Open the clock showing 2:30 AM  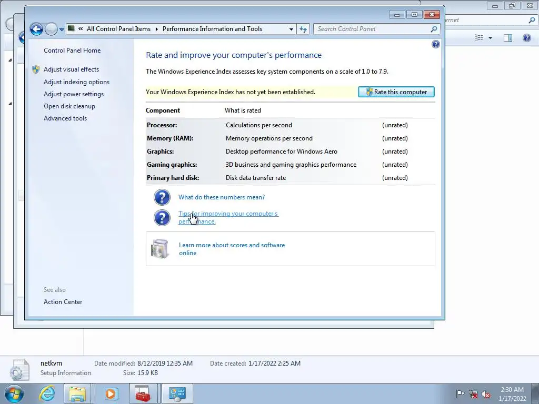click(512, 394)
